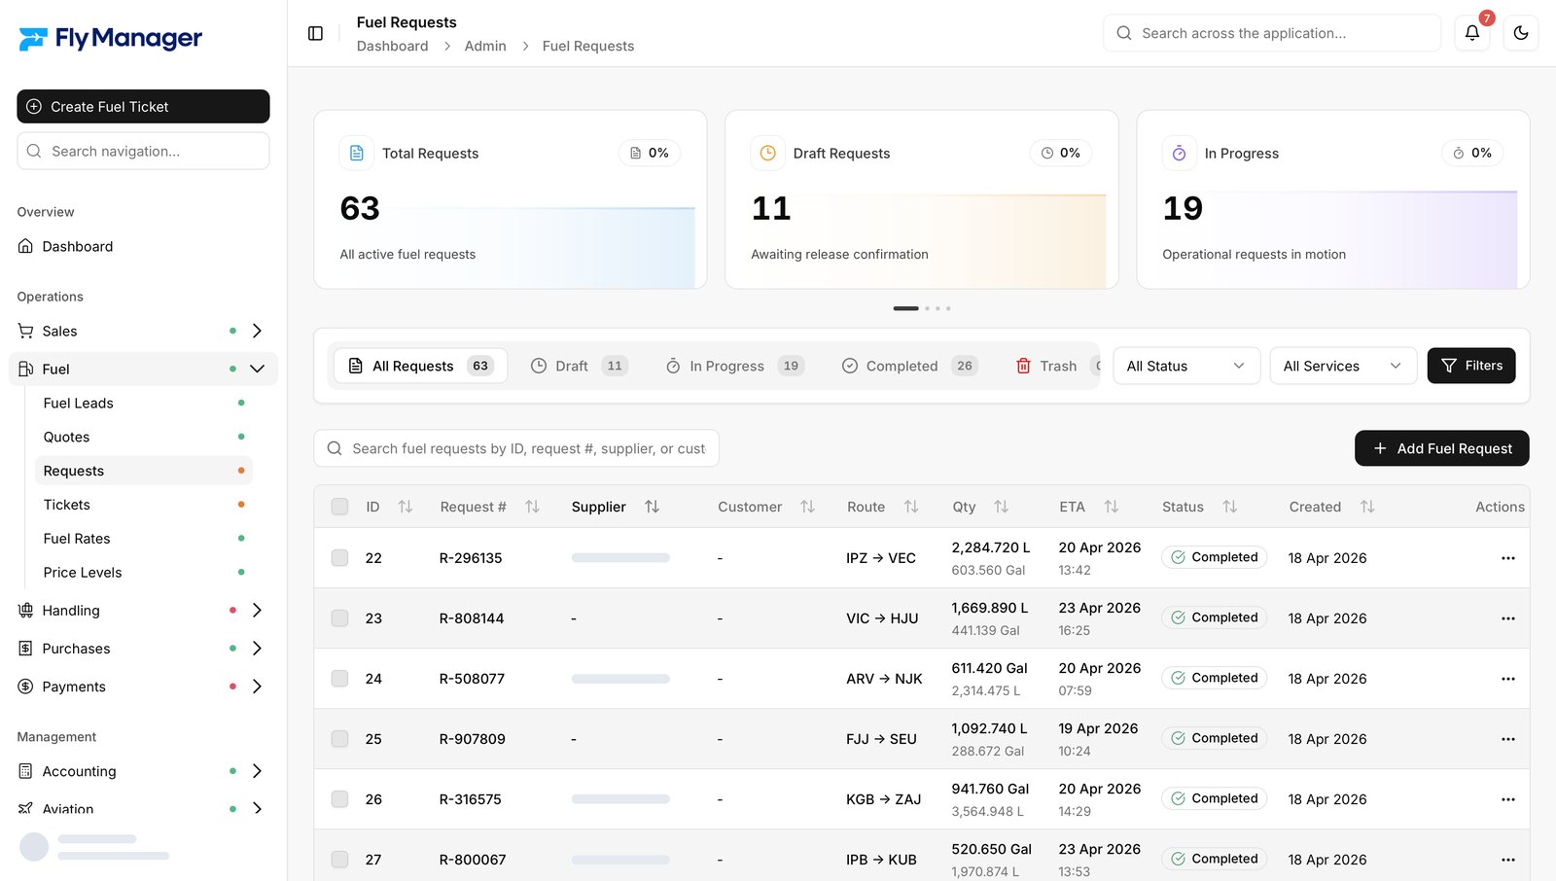Open the Filters button

coord(1471,366)
